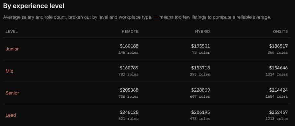The image size is (295, 126).
Task: Click the average salary description paragraph
Action: [x=137, y=17]
